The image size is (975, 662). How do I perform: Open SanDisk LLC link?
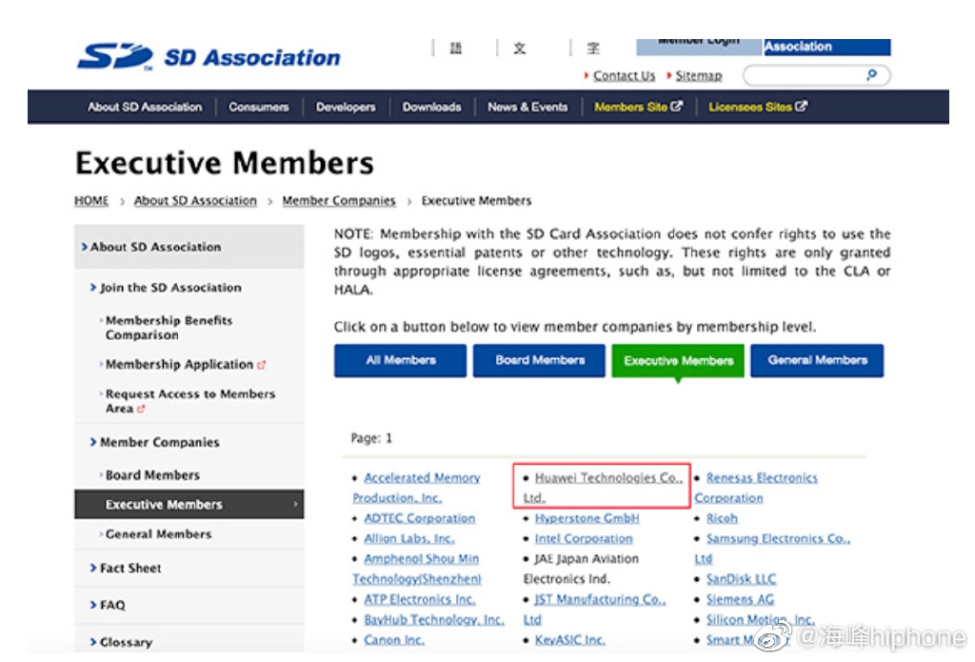(741, 579)
